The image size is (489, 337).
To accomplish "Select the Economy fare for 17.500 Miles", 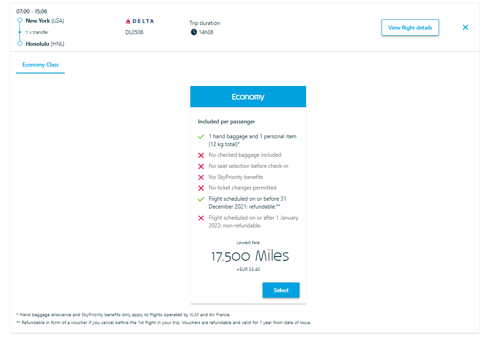I will [281, 290].
